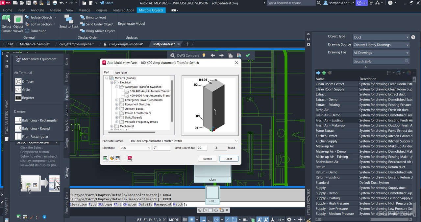Click the Plot (printer) icon
Image resolution: width=421 pixels, height=222 pixels.
55,3
